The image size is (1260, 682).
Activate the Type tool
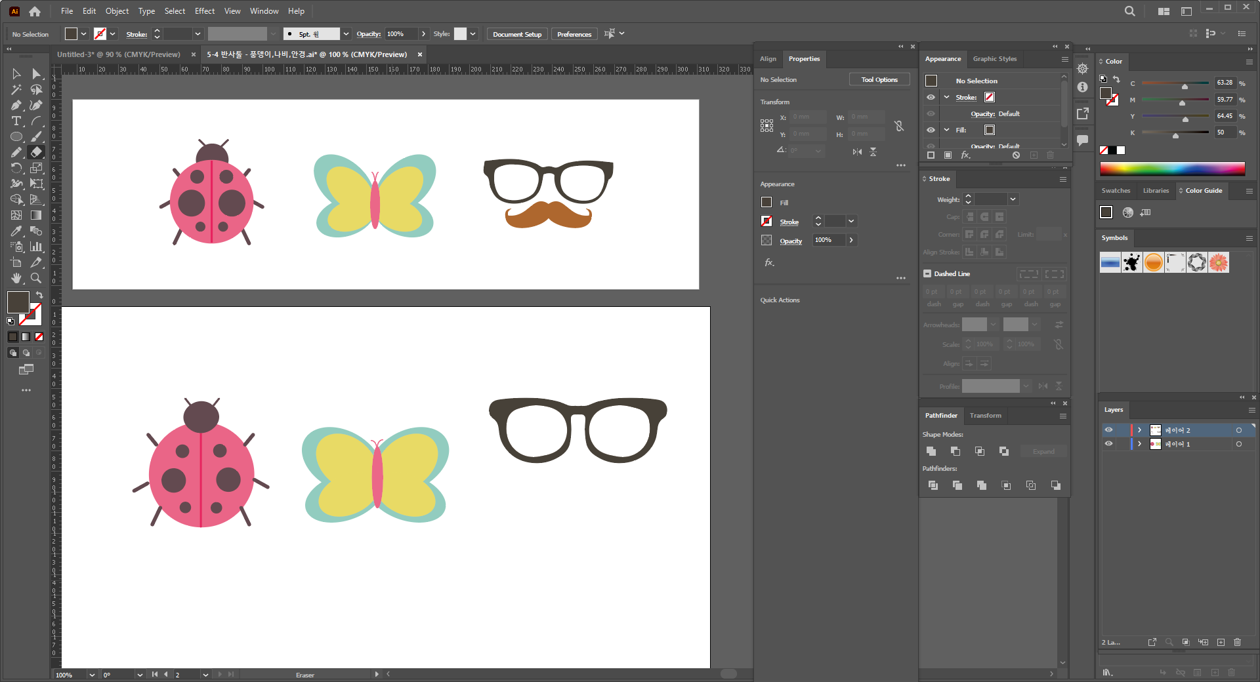coord(16,121)
